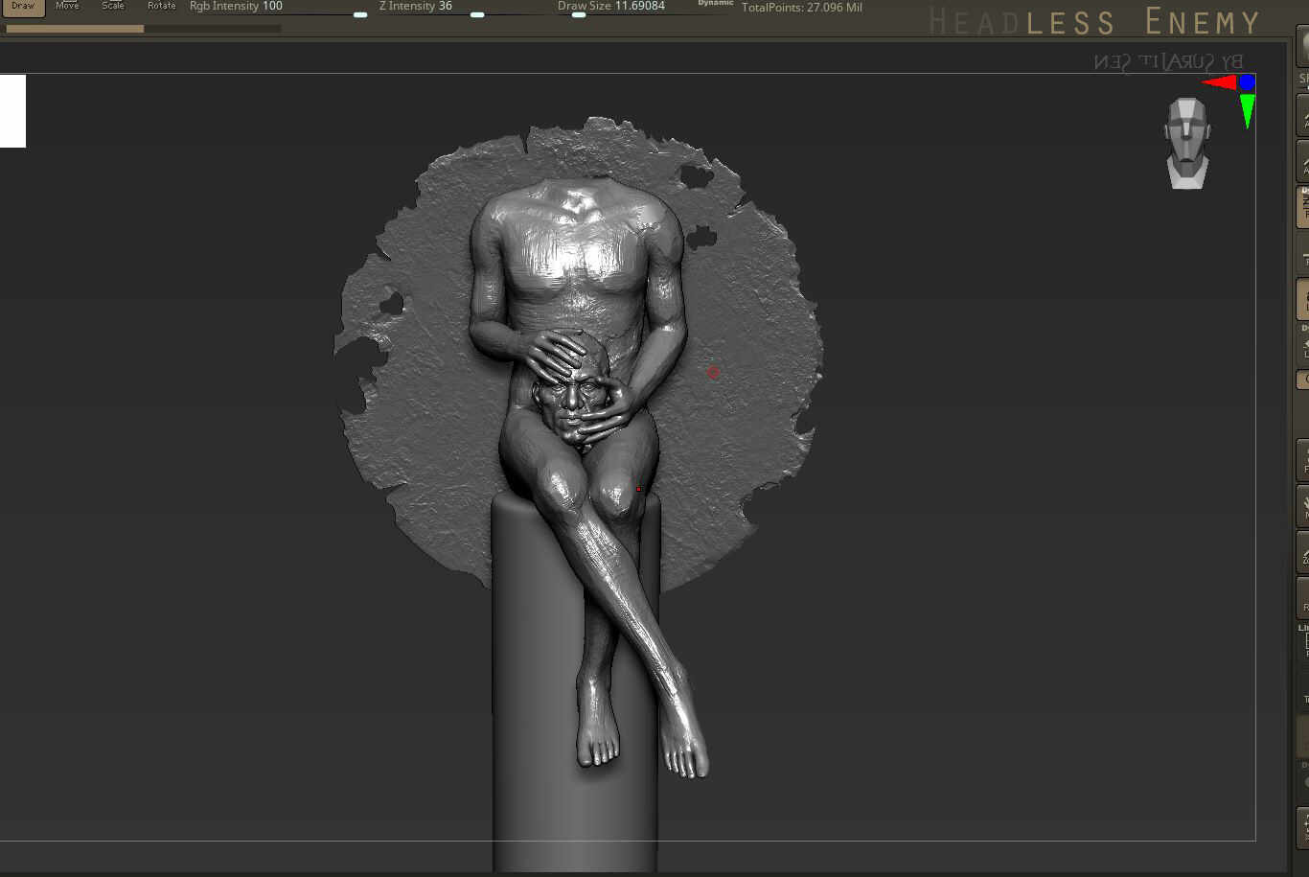This screenshot has width=1309, height=877.
Task: Click the blue Z-axis dot beside the CamView
Action: click(1246, 81)
